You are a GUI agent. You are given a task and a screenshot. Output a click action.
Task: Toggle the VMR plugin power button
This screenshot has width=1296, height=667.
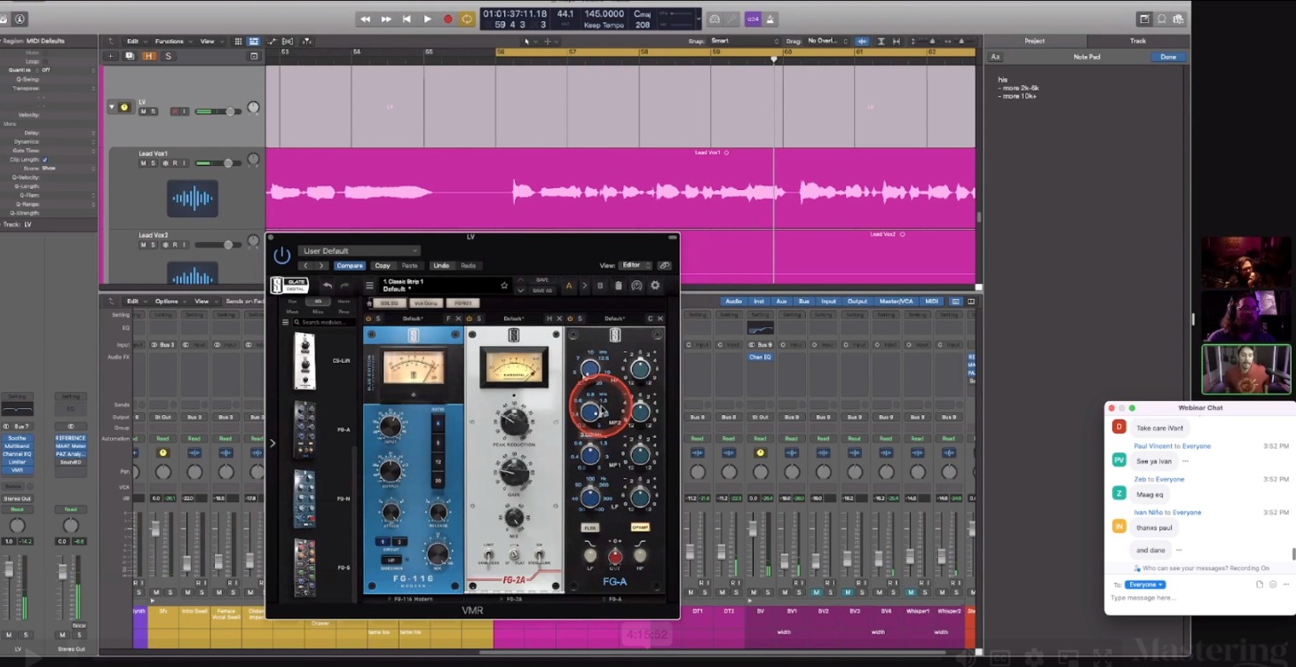pyautogui.click(x=282, y=255)
